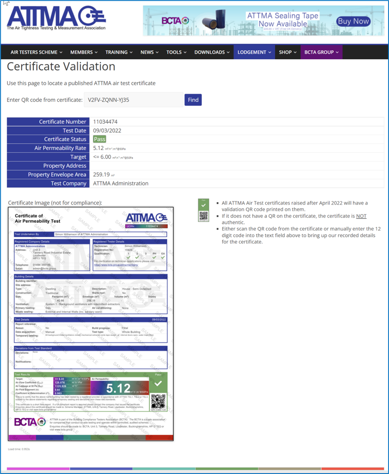Image resolution: width=389 pixels, height=474 pixels.
Task: Click the green Pass status badge
Action: pyautogui.click(x=99, y=139)
